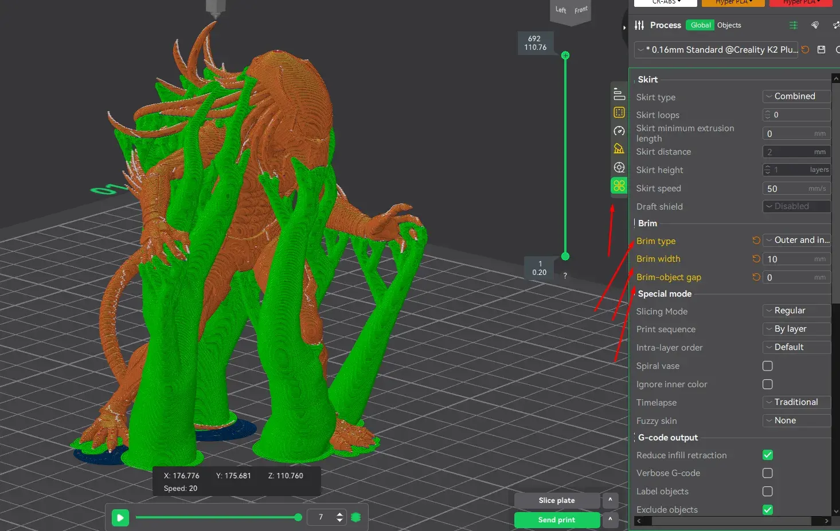Viewport: 840px width, 531px height.
Task: Open the Support settings icon in sidebar
Action: point(619,149)
